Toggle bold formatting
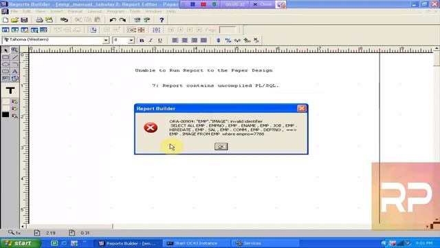Viewport: 440px width, 248px height. pos(142,40)
